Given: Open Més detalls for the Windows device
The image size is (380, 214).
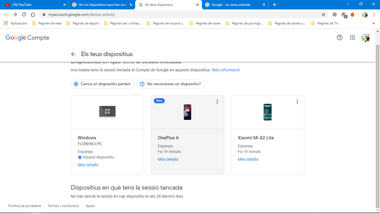Looking at the screenshot, I should (88, 165).
